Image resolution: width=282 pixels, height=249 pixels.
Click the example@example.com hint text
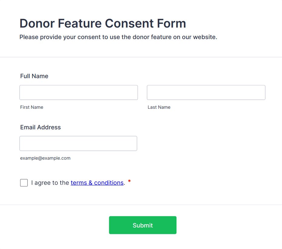(45, 158)
